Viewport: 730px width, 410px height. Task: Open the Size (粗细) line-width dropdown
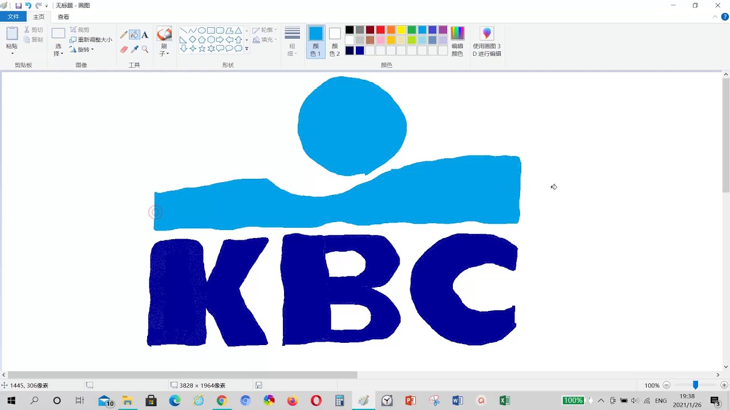292,42
